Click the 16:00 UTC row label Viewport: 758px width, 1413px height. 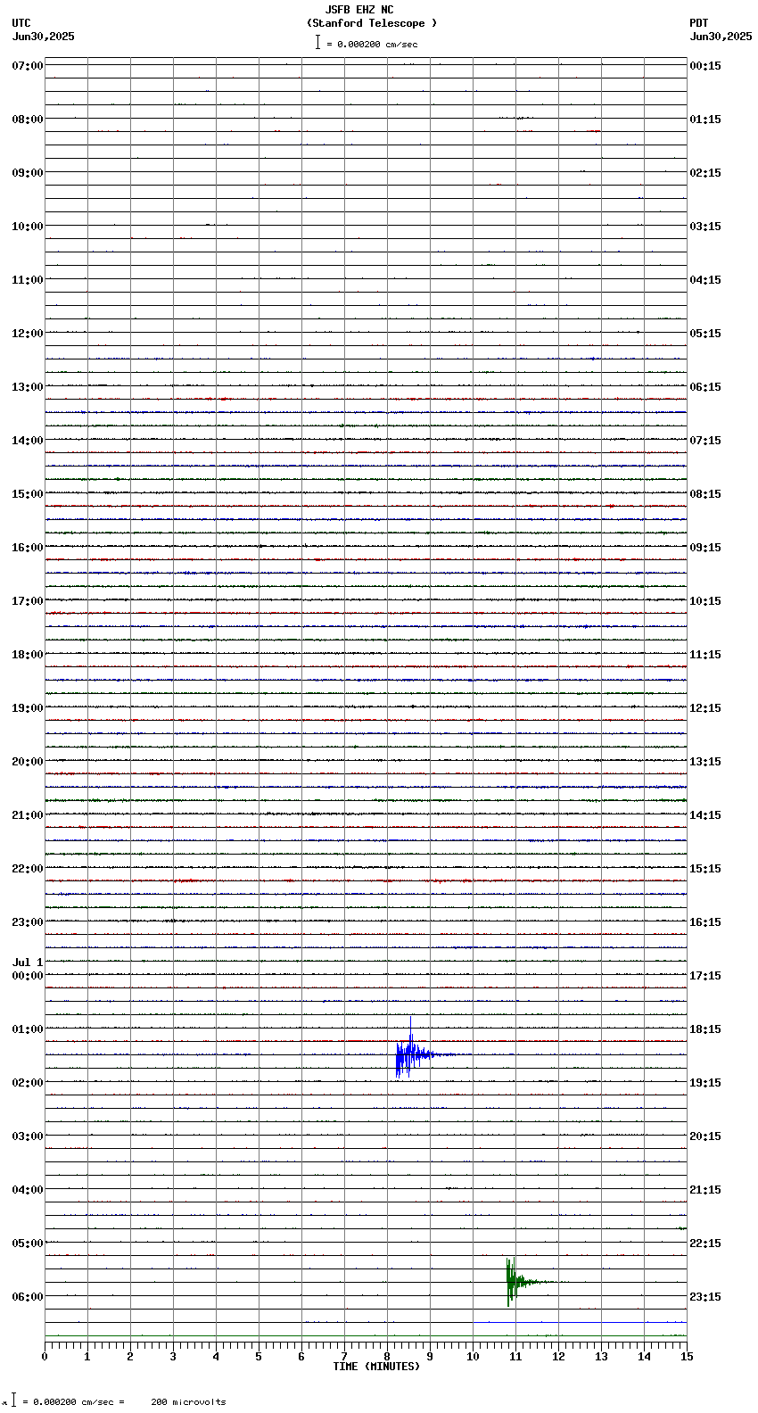(28, 548)
